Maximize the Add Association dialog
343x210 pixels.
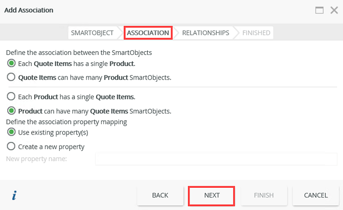(x=319, y=10)
